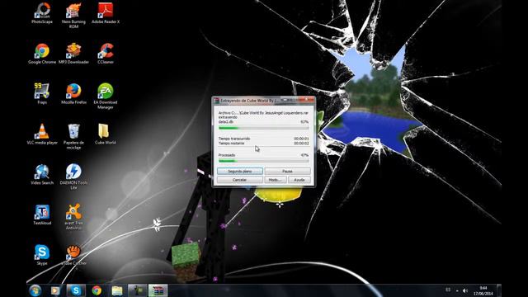Open the clock and date in the tray
The width and height of the screenshot is (528, 297).
point(483,290)
